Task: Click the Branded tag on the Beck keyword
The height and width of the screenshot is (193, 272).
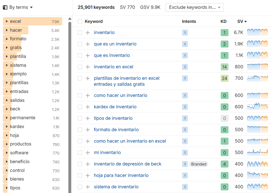Action: point(199,164)
